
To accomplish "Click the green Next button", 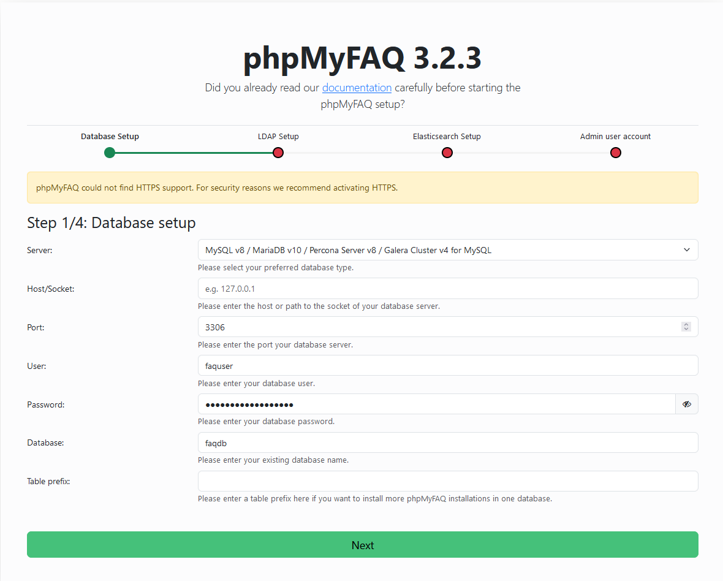I will pyautogui.click(x=363, y=545).
